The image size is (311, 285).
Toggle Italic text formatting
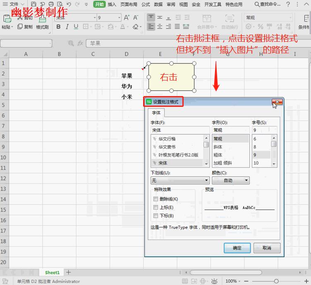(67, 26)
